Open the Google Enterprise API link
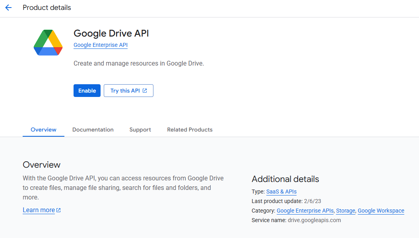The width and height of the screenshot is (419, 238). [100, 45]
